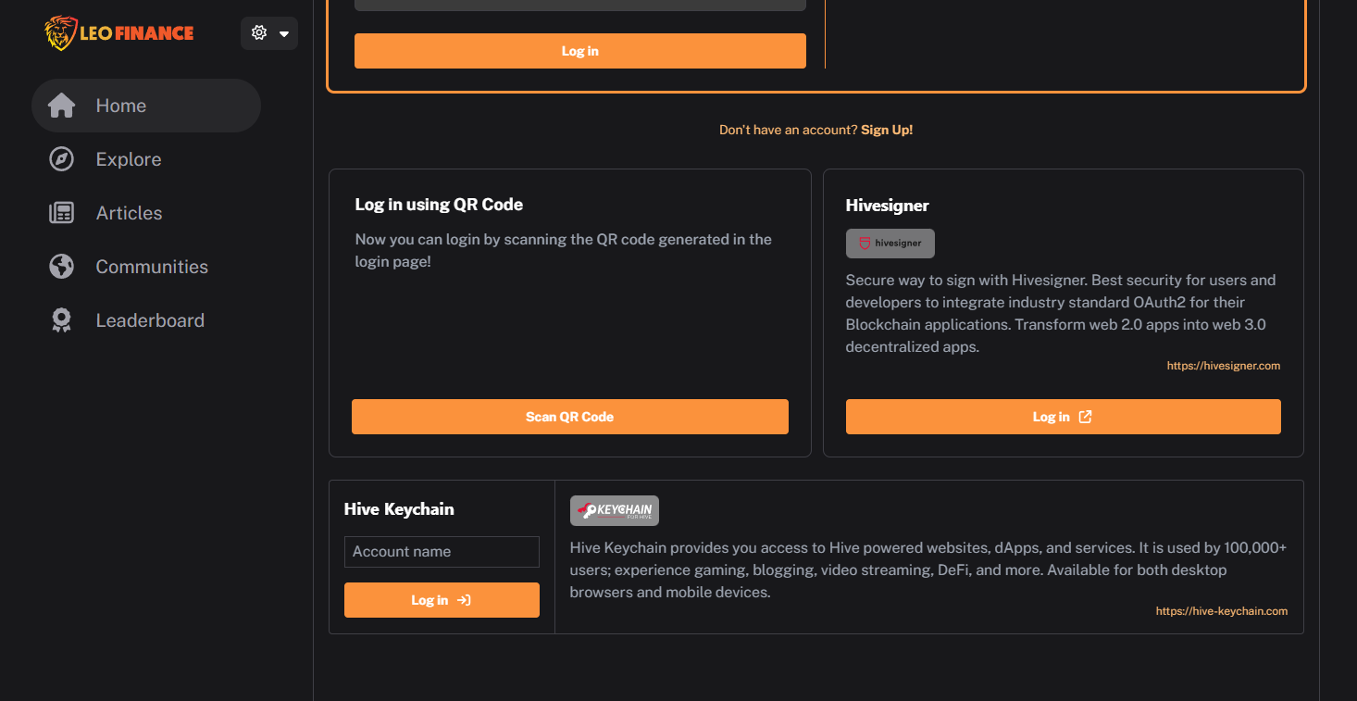Click the Leaderboard award ribbon icon
The height and width of the screenshot is (701, 1357).
click(x=62, y=320)
